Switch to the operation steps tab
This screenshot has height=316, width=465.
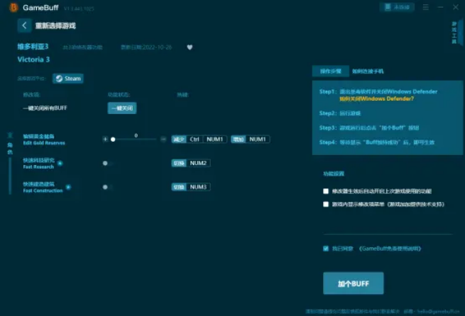coord(330,72)
